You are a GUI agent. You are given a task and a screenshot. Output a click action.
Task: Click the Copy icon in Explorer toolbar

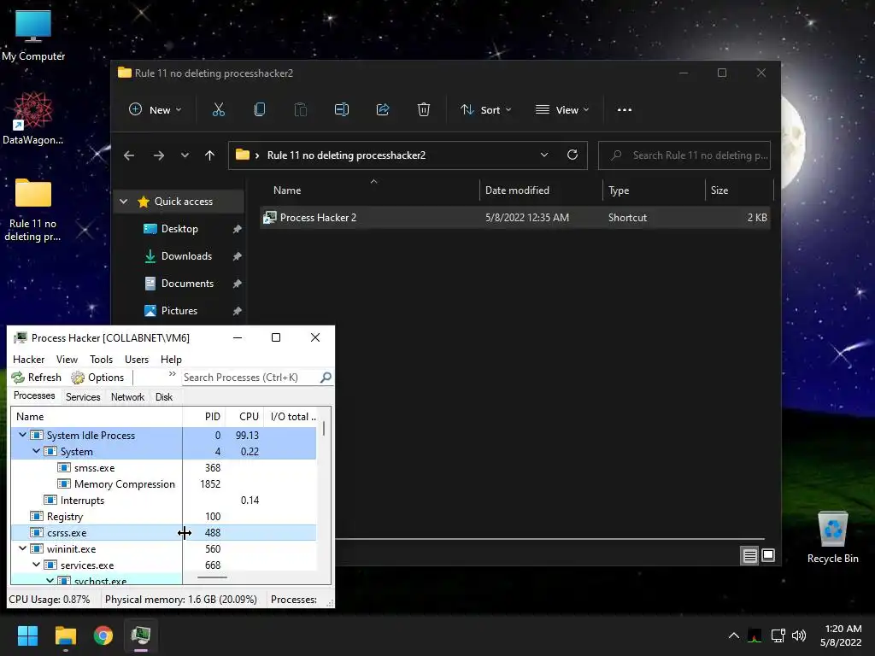260,109
